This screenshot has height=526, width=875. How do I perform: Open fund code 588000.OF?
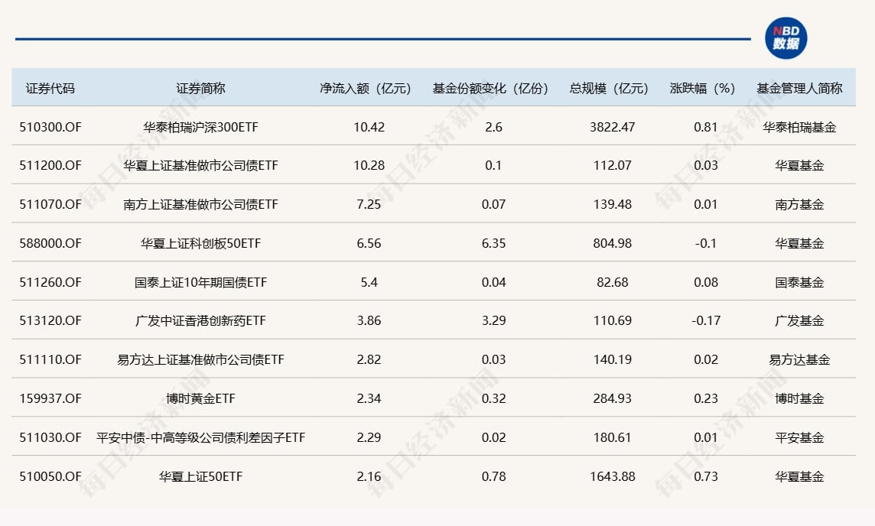[x=52, y=243]
